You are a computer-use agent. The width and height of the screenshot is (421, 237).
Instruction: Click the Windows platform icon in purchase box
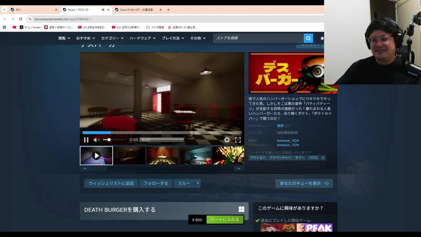[x=241, y=209]
